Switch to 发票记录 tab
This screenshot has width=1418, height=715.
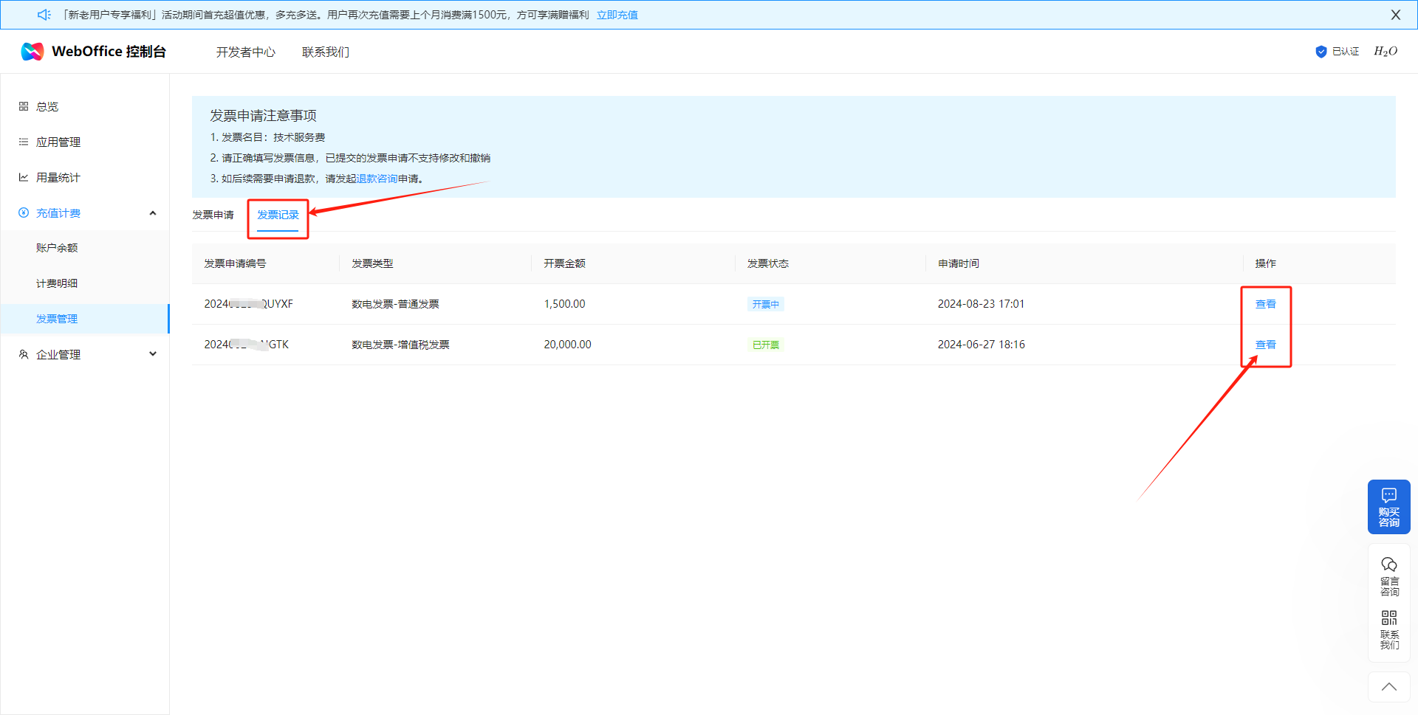click(278, 215)
